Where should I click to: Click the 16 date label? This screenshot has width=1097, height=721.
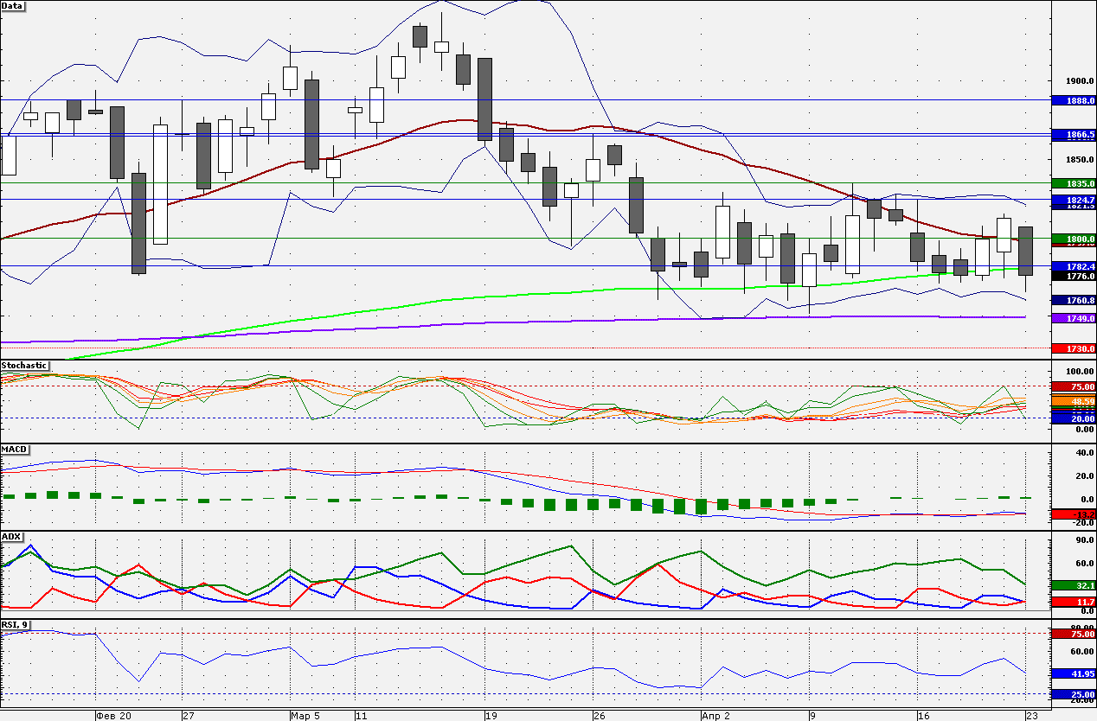pyautogui.click(x=923, y=716)
